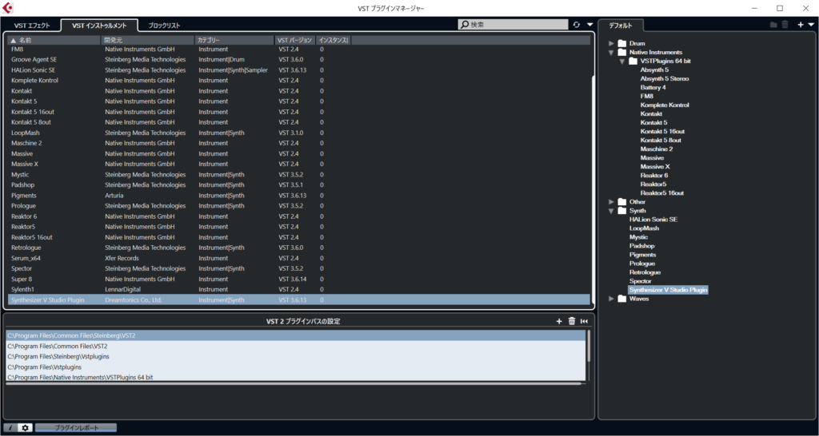Viewport: 819px width, 436px height.
Task: Select the Groove Agent SE plugin row
Action: tap(299, 59)
